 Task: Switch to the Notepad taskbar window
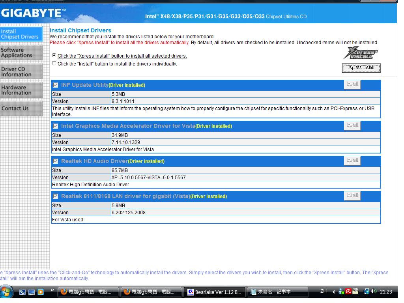click(278, 292)
